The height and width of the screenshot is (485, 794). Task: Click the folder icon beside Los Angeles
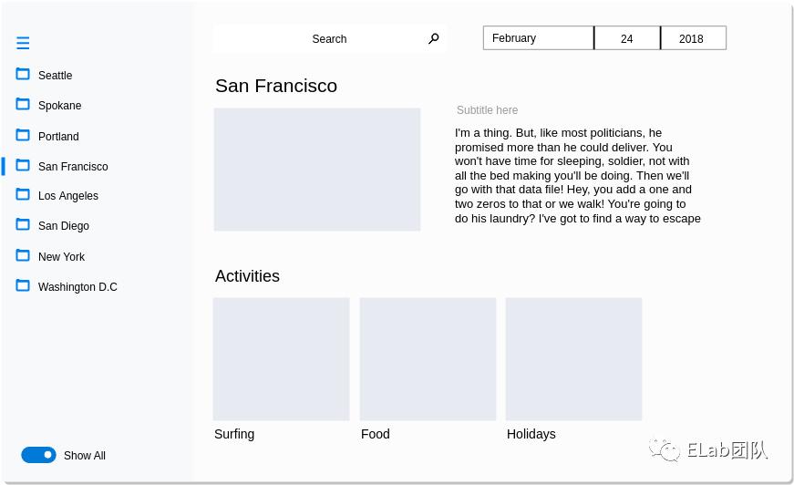point(23,194)
